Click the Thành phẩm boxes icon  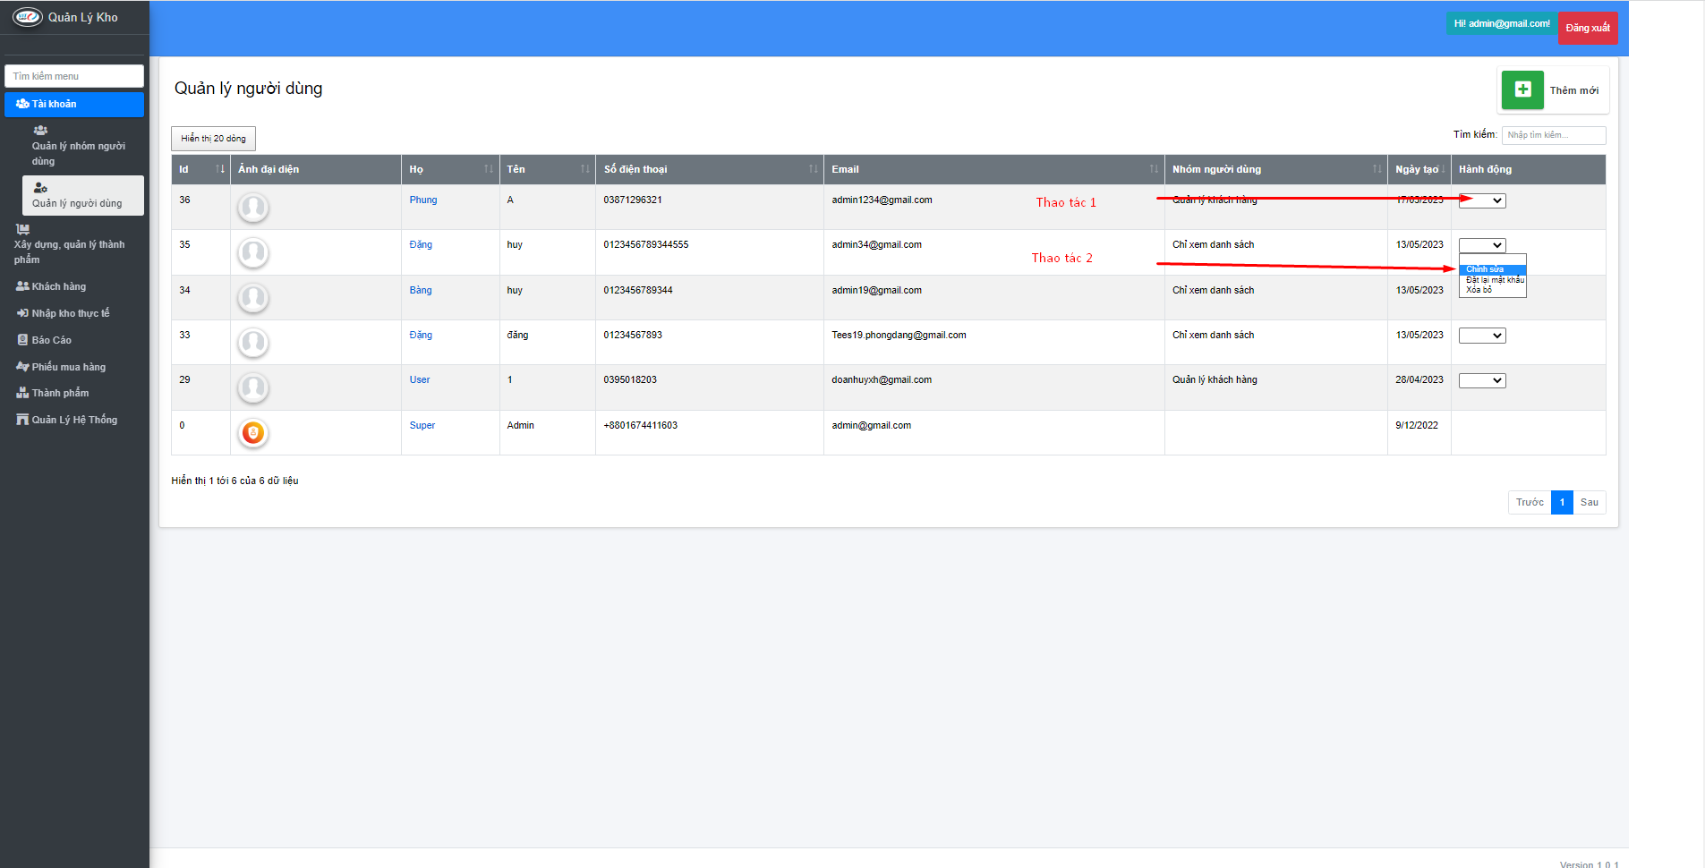click(22, 393)
